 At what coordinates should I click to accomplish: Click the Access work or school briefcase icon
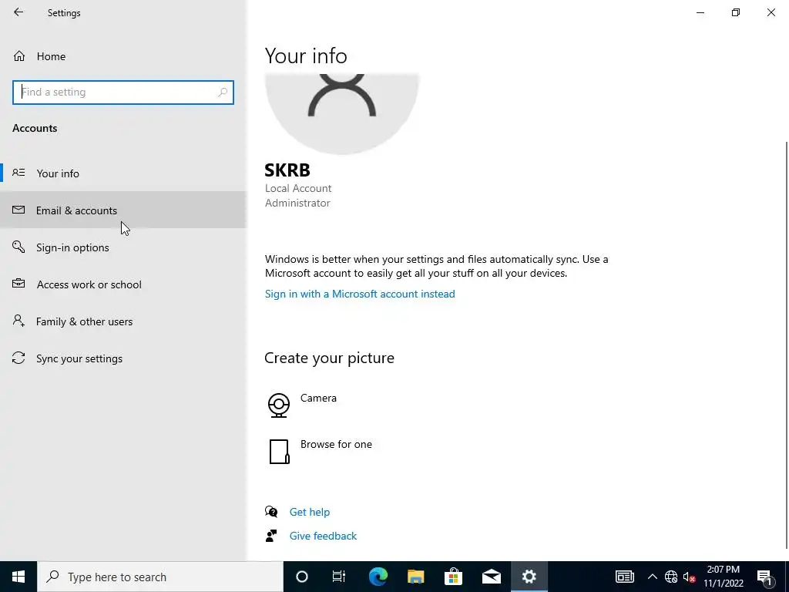click(18, 284)
